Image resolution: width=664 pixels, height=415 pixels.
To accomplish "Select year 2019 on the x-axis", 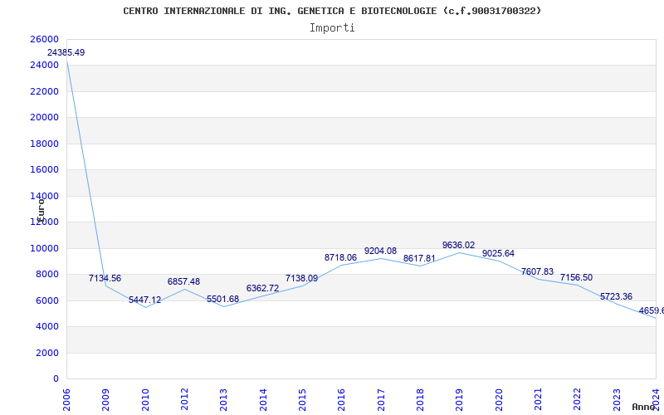I will (x=460, y=398).
